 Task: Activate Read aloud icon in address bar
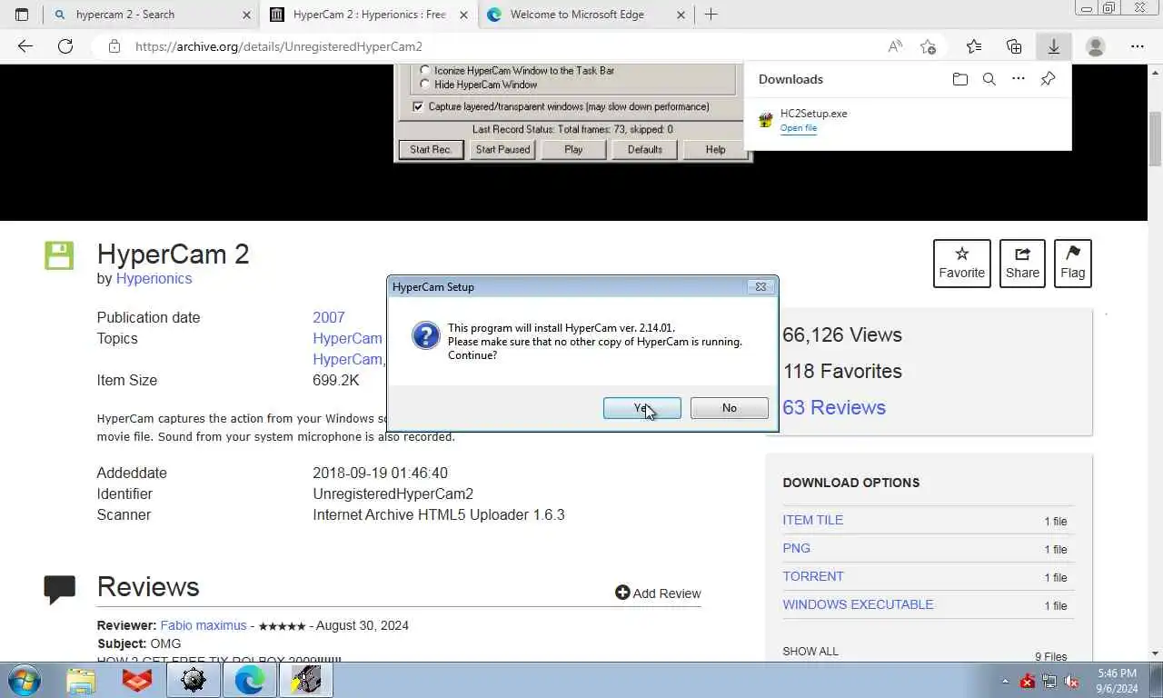click(895, 46)
